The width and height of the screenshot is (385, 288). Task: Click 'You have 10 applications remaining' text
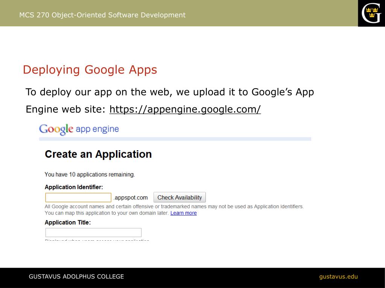(x=90, y=175)
